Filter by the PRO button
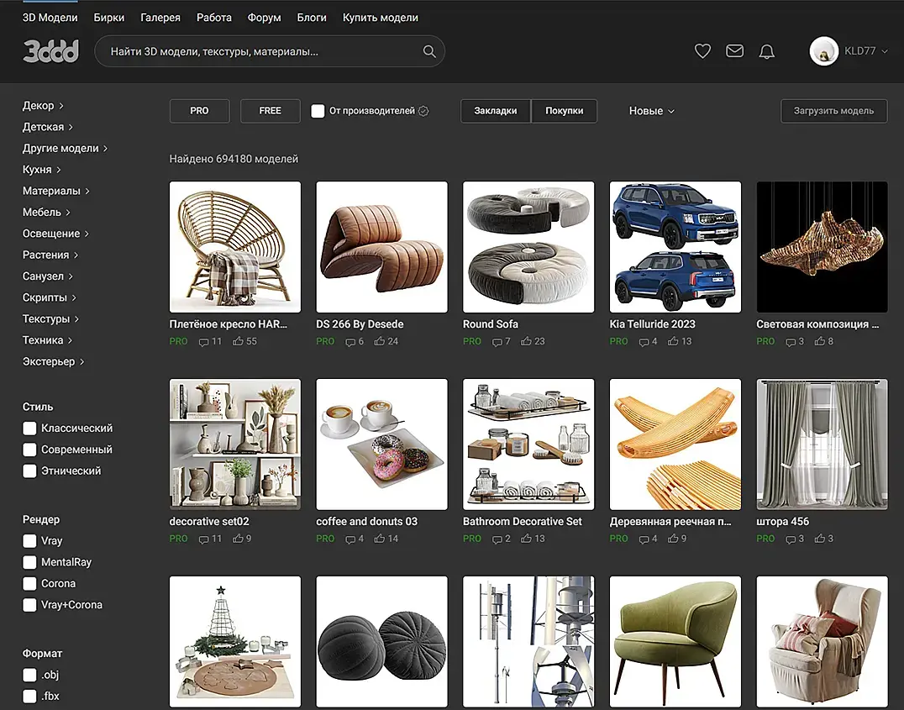 click(199, 111)
